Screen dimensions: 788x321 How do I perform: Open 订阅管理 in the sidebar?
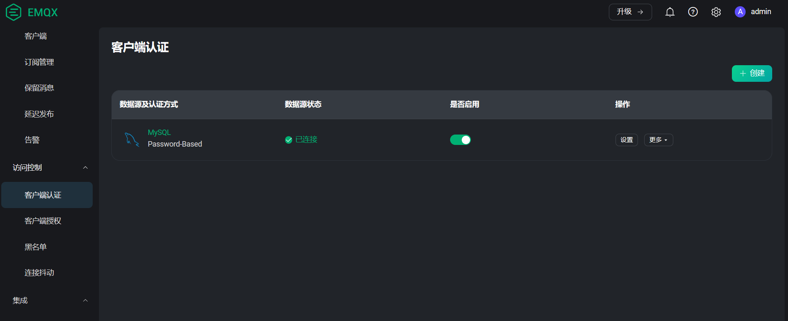point(39,62)
